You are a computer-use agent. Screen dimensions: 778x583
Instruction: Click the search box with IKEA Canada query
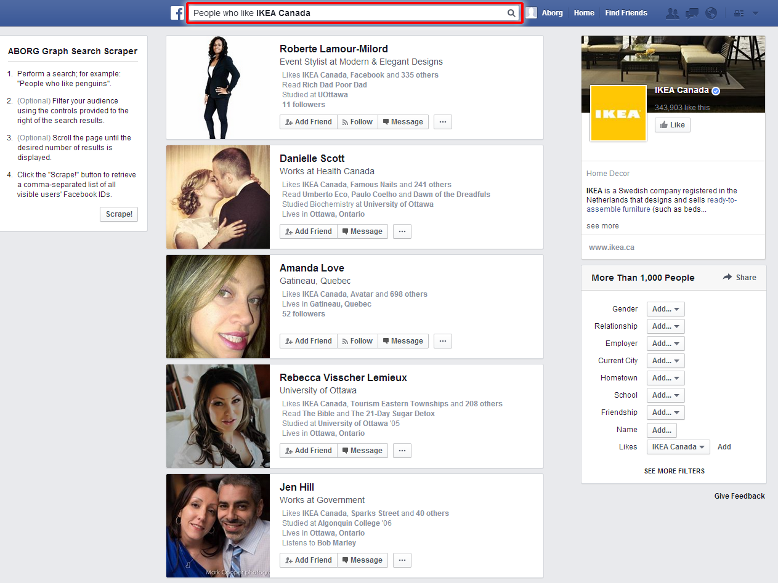355,13
